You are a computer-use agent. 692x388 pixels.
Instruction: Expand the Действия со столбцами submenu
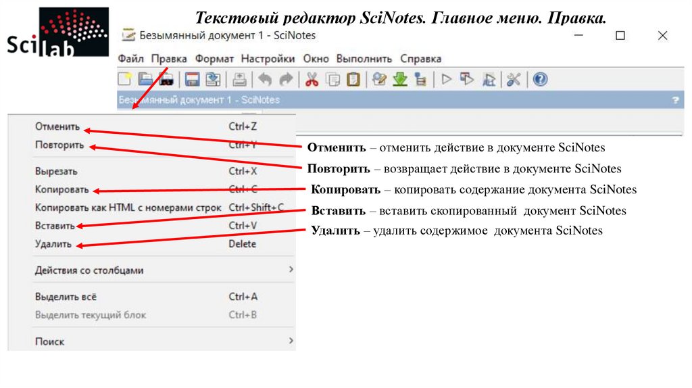tap(151, 270)
